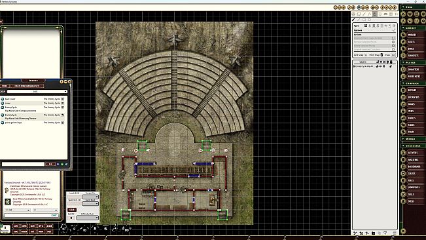The image size is (426, 240).
Task: Click the chain link icon in image toolbar
Action: click(385, 14)
